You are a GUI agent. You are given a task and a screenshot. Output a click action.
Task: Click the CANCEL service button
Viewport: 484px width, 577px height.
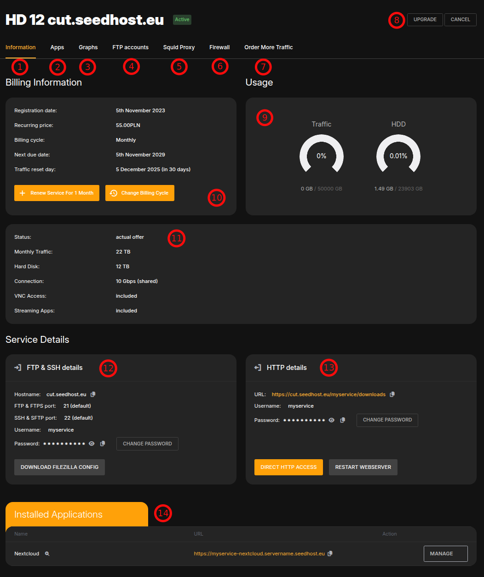point(461,20)
